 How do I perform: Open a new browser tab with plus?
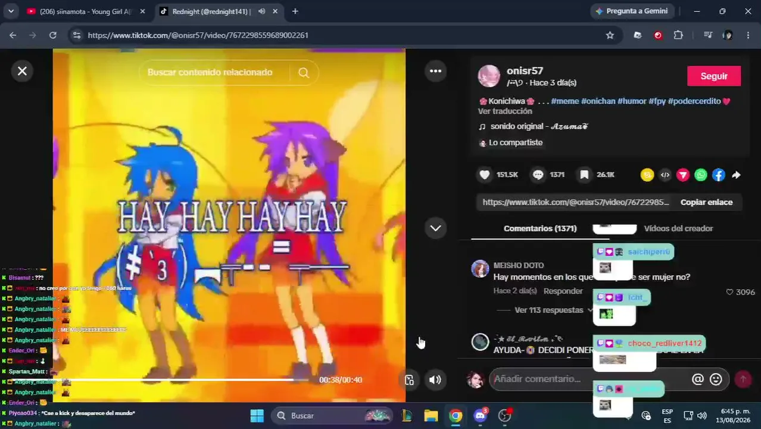295,11
